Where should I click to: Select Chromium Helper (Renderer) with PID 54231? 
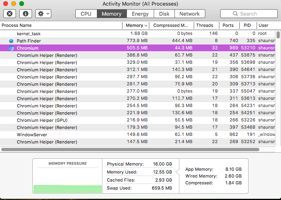137,106
